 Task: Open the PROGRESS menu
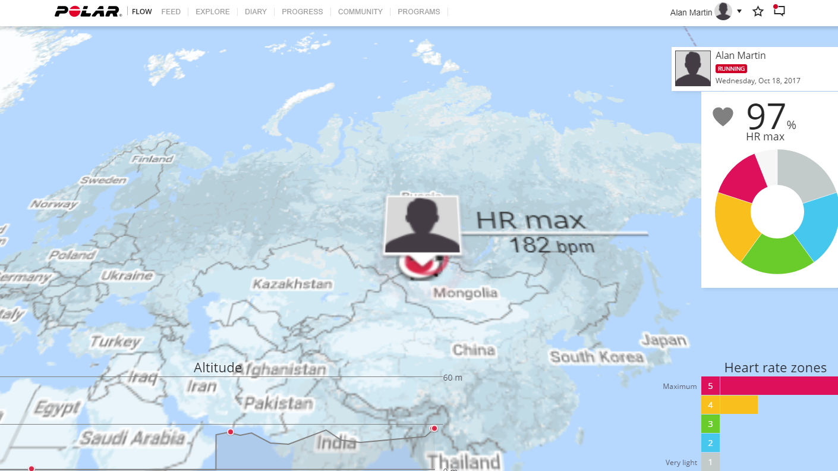(303, 11)
